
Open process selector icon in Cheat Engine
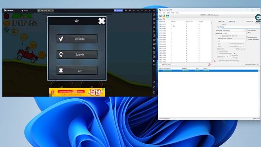pos(160,16)
